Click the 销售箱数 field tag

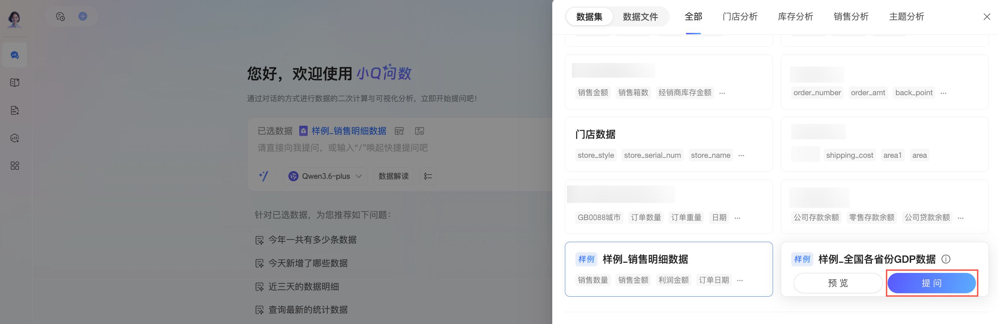click(633, 93)
